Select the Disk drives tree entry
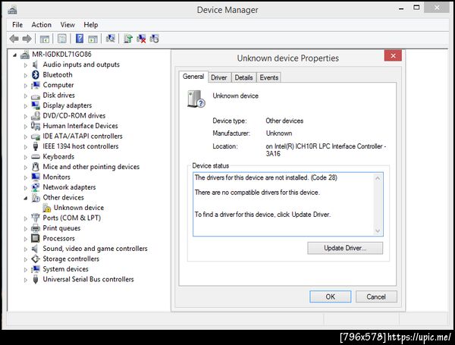This screenshot has width=455, height=345. 59,96
